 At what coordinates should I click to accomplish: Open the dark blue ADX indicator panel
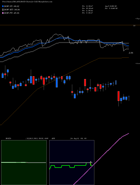[x=72, y=163]
